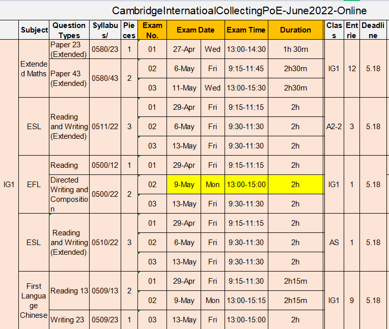Select the Duration header cell

[296, 30]
